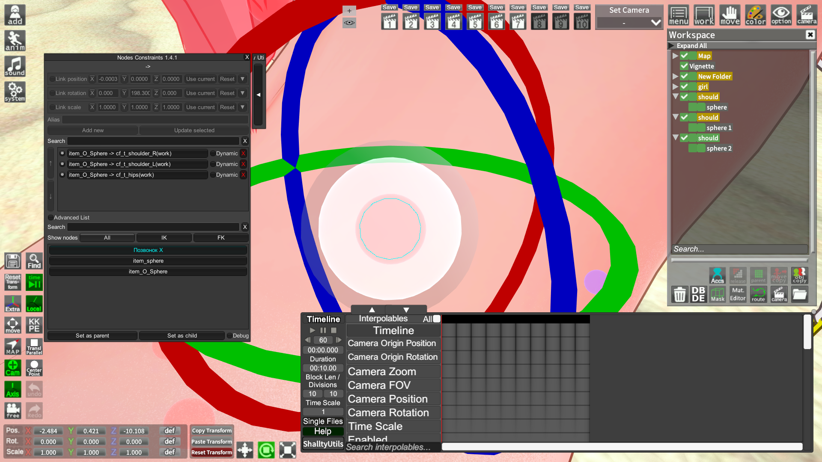Uncheck the Vignette checkbox in Workspace
This screenshot has height=462, width=822.
(x=684, y=66)
